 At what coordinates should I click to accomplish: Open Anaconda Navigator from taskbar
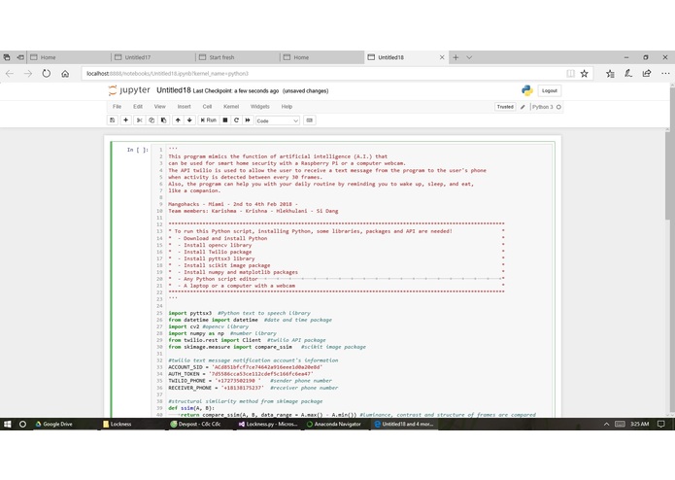pos(334,424)
